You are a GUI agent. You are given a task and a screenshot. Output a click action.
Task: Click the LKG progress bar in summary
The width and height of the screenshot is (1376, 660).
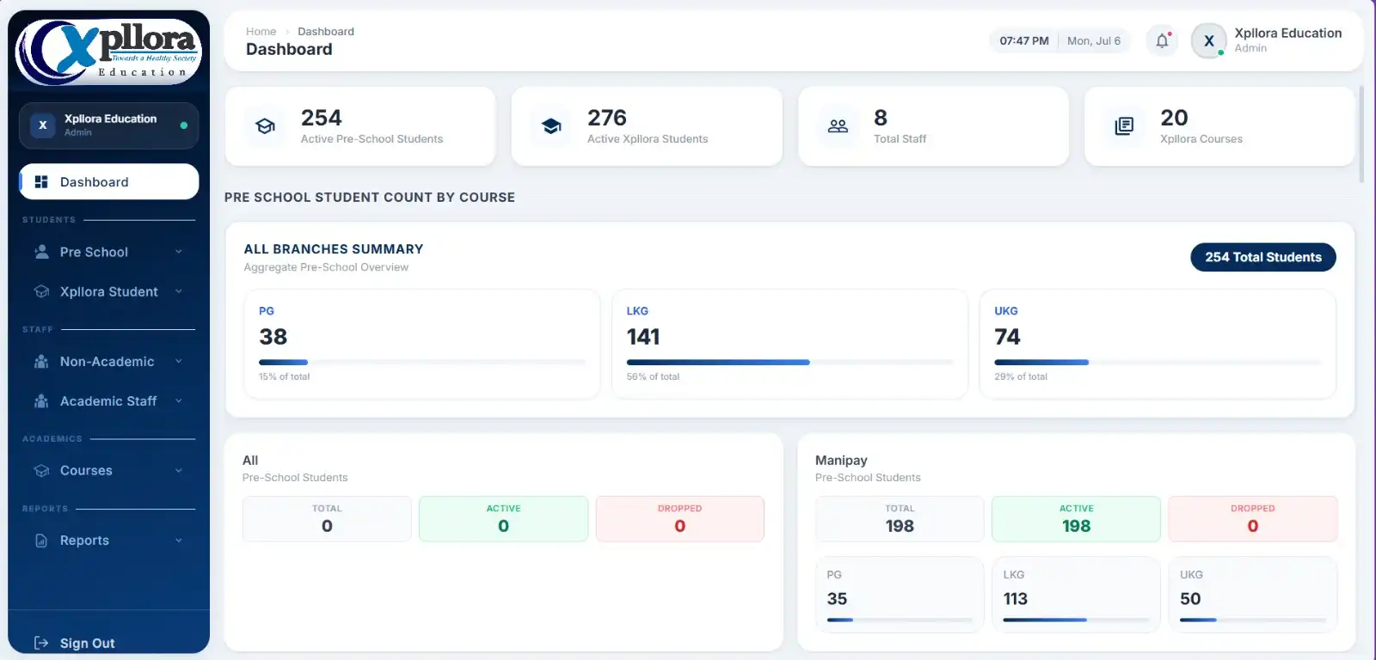point(789,363)
